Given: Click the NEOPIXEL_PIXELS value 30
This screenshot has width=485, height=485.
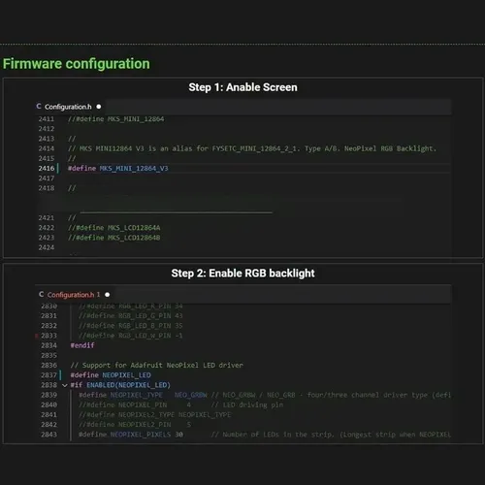Looking at the screenshot, I should point(179,435).
